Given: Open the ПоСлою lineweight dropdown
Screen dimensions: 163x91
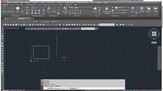Looking at the screenshot, I should (129, 10).
